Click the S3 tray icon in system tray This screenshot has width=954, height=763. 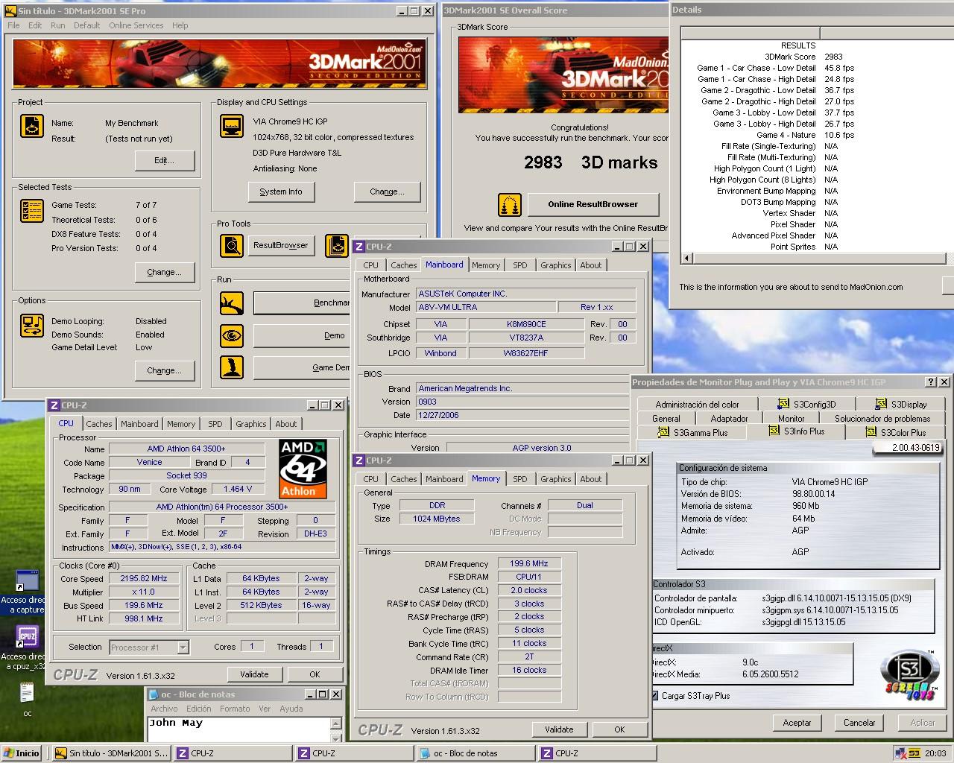(914, 753)
